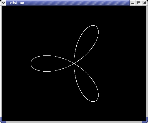Click the right window border edge

(147, 61)
